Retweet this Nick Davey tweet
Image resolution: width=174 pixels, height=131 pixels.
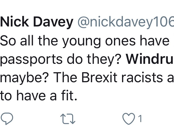68,119
